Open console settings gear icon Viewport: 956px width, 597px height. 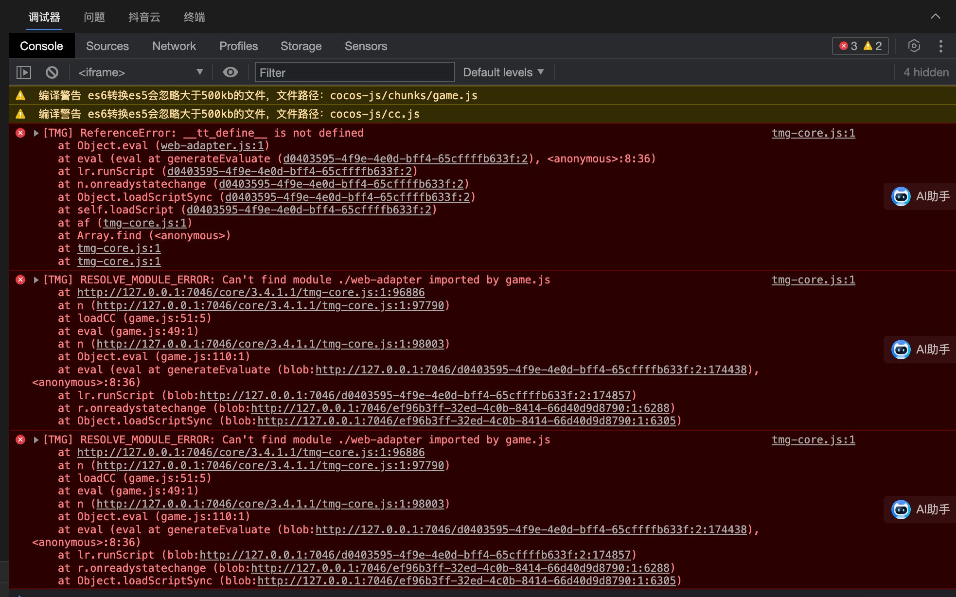coord(914,46)
